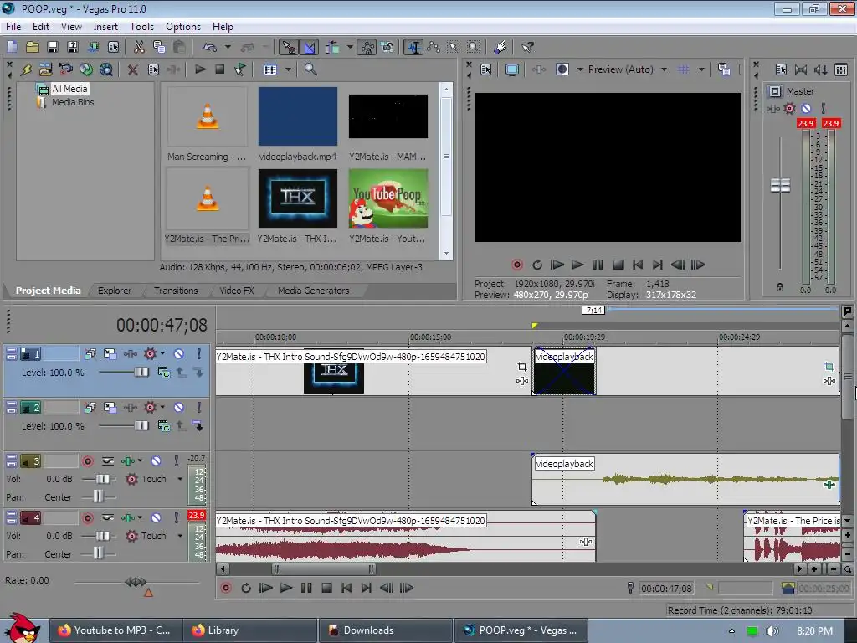Mute the Master bus

806,108
